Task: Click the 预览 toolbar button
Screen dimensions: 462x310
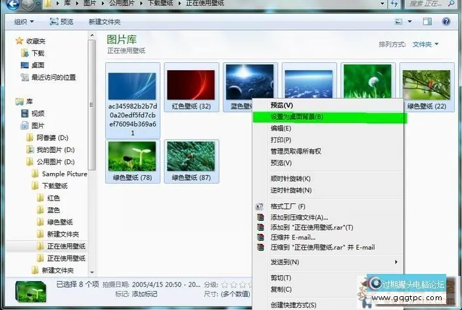Action: click(x=61, y=22)
